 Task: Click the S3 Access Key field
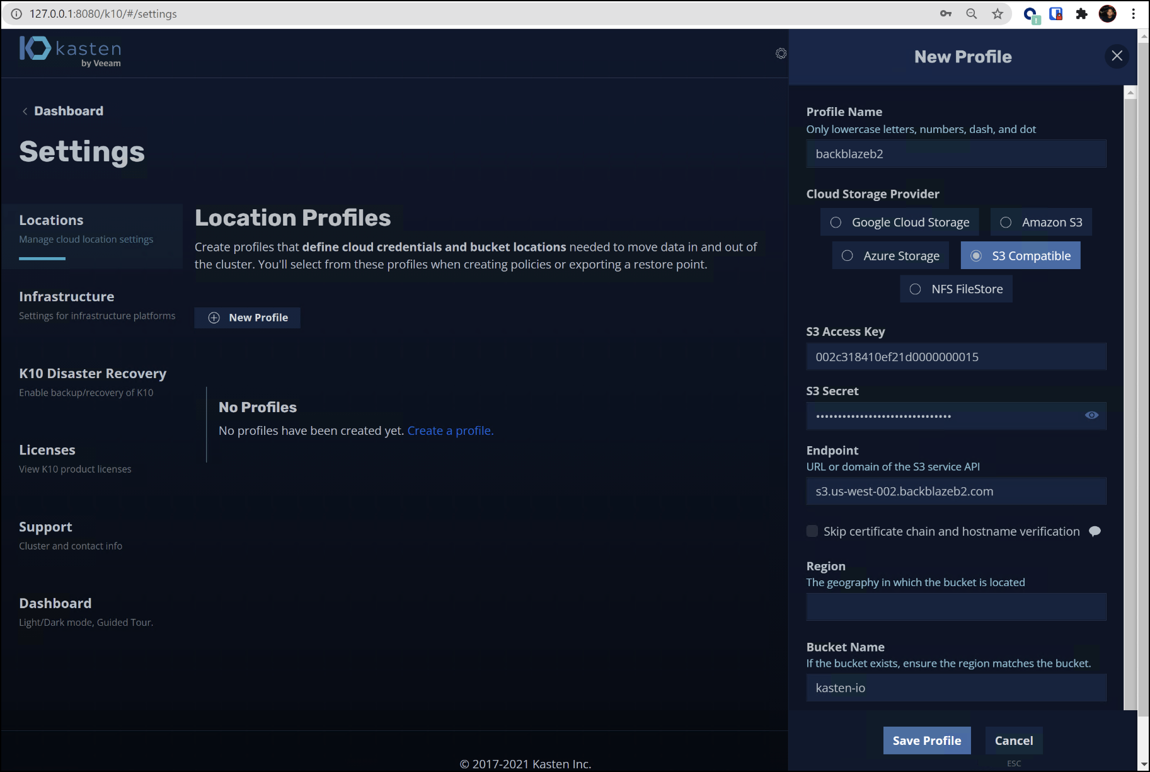tap(956, 357)
